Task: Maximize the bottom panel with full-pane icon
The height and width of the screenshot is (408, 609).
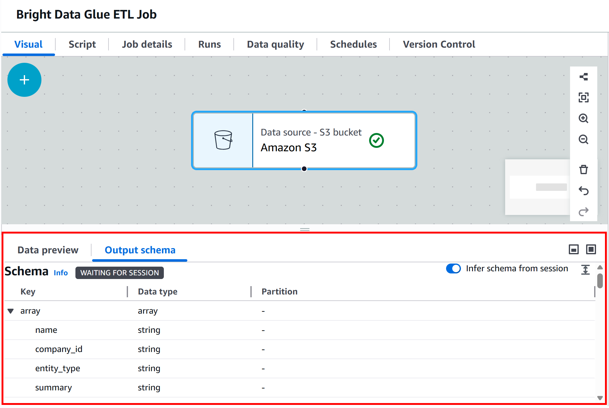Action: [x=591, y=249]
